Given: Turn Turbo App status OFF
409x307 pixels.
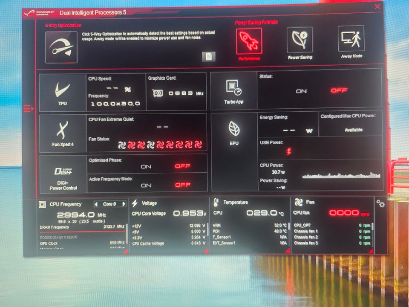Looking at the screenshot, I should [339, 90].
